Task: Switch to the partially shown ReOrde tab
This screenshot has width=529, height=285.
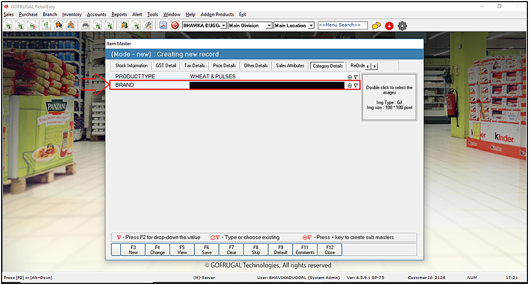Action: pos(357,66)
